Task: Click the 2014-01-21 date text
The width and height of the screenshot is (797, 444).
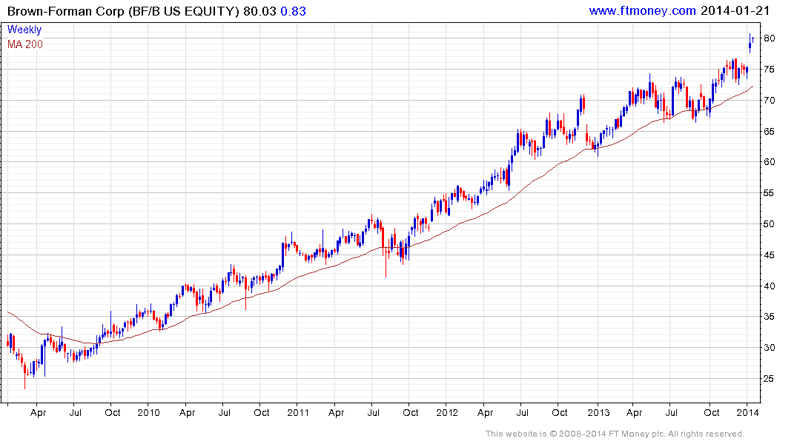Action: (735, 10)
